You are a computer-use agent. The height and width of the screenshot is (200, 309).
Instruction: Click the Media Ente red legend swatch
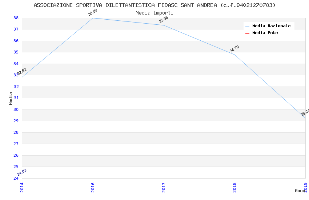tap(247, 34)
